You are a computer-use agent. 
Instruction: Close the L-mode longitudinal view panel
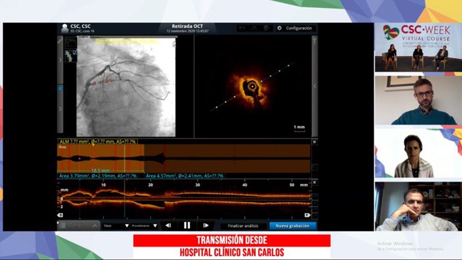(315, 183)
